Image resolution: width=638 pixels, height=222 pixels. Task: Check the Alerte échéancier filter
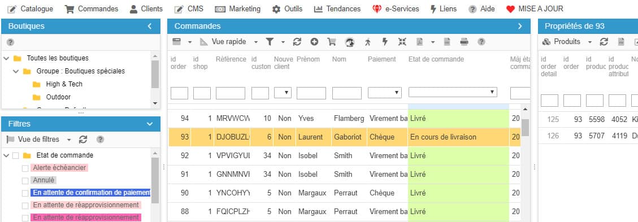click(25, 168)
